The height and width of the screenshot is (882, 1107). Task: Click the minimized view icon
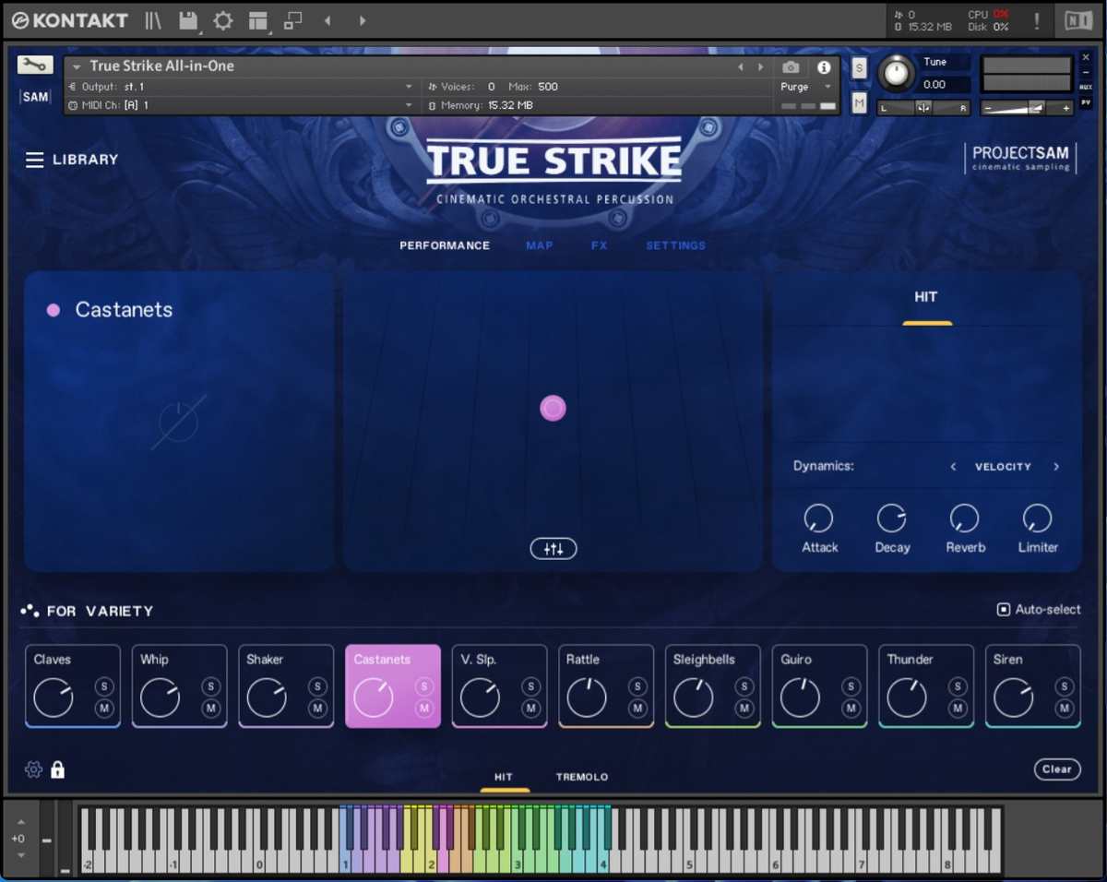pyautogui.click(x=292, y=20)
